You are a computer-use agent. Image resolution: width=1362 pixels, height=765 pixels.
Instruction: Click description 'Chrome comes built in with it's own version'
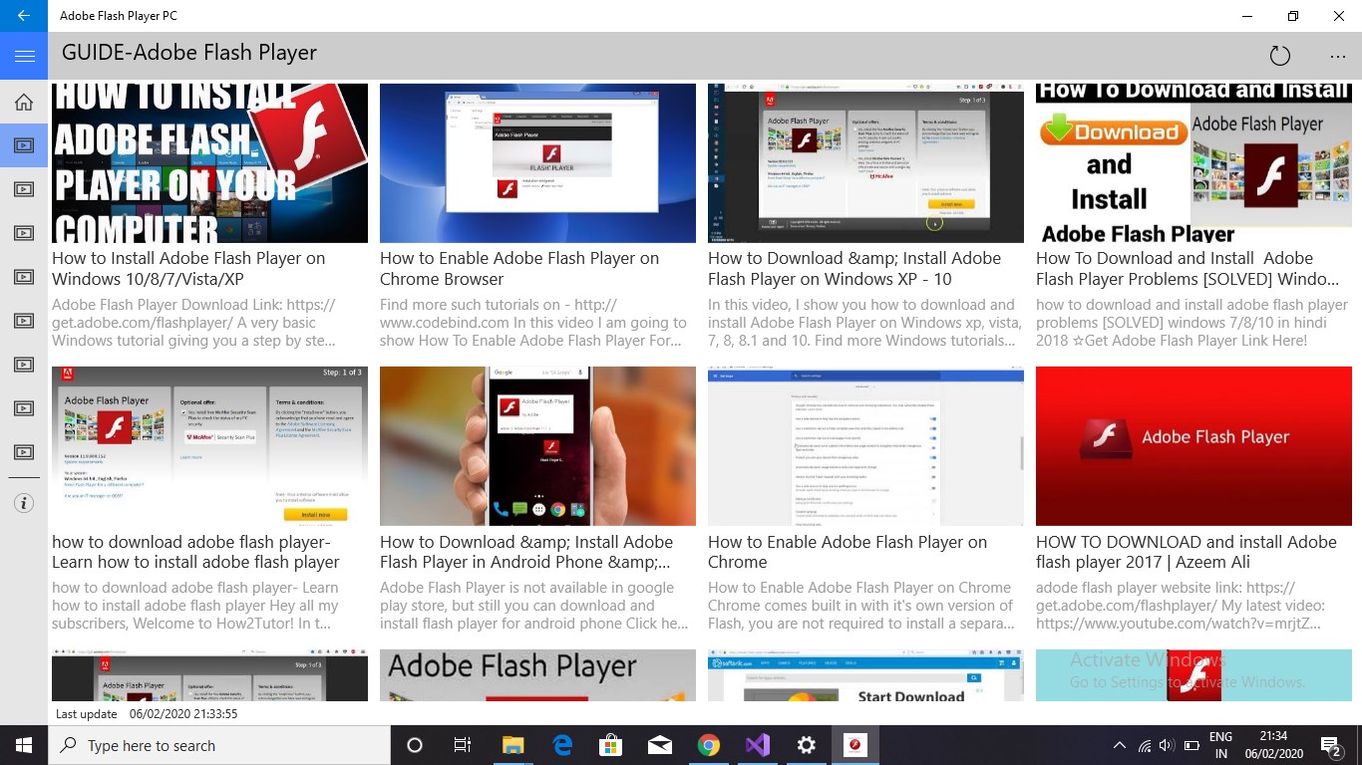click(861, 606)
